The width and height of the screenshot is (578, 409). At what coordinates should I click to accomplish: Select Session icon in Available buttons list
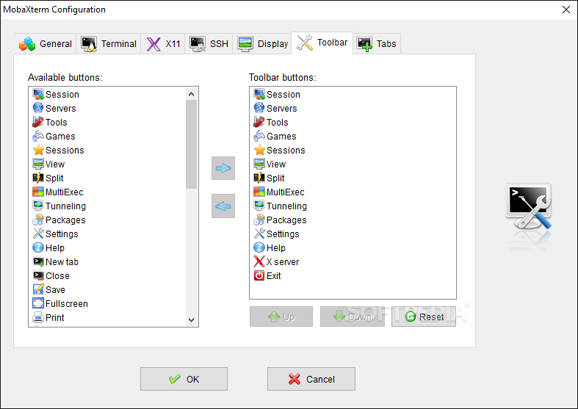click(38, 94)
